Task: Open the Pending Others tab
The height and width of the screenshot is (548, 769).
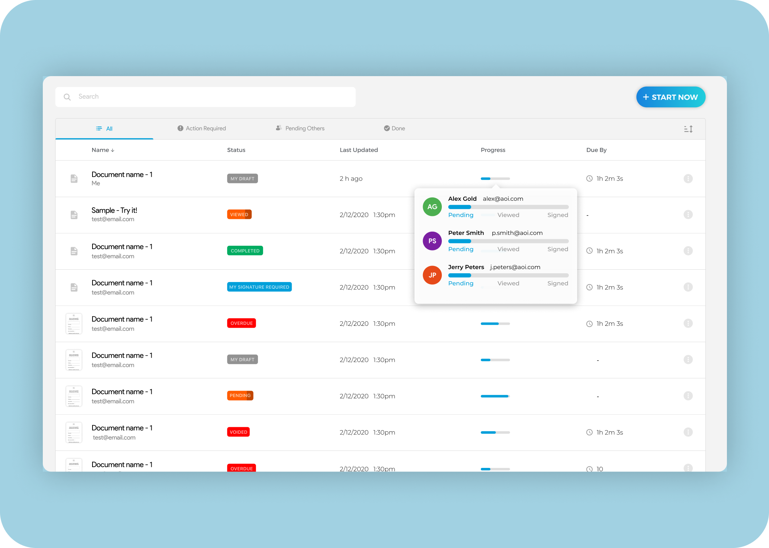Action: point(300,128)
